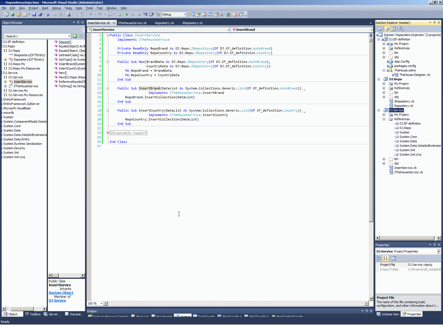The image size is (443, 325).
Task: Click the Refresh icon in Solution Explorer
Action: pos(393,29)
